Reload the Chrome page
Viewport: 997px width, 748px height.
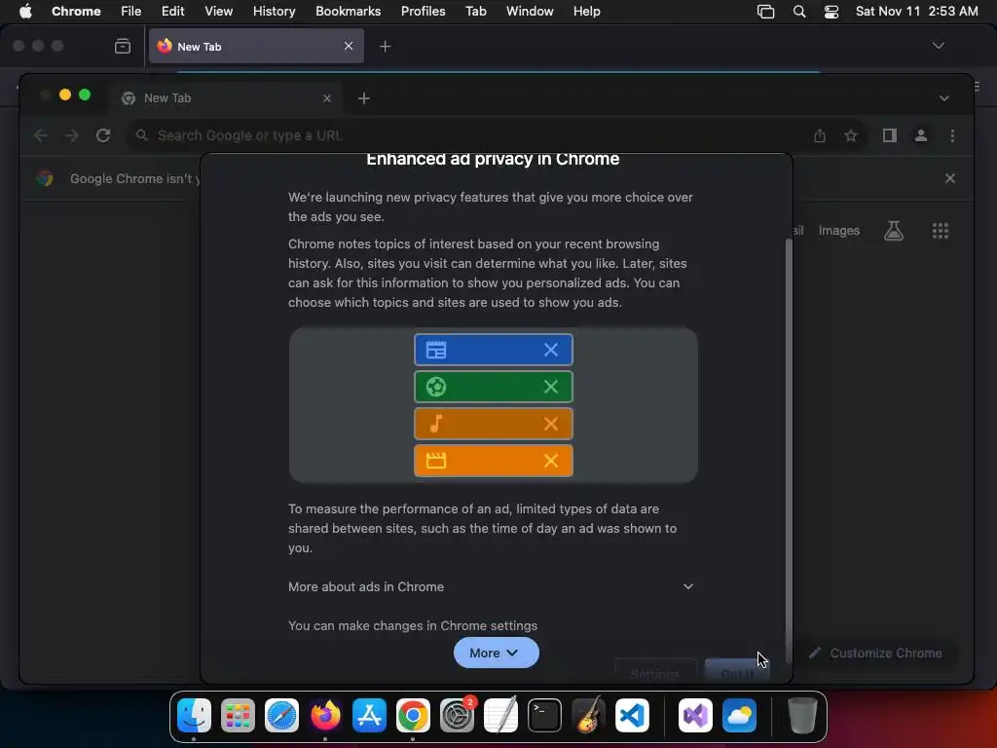coord(103,135)
